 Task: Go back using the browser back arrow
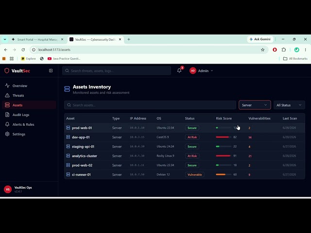(6, 50)
